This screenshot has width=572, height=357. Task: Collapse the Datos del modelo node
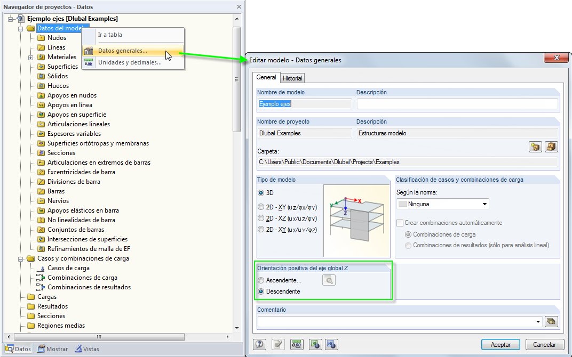point(20,28)
